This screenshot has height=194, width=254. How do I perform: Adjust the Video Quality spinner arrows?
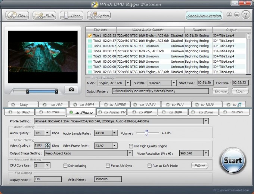[x=47, y=145]
